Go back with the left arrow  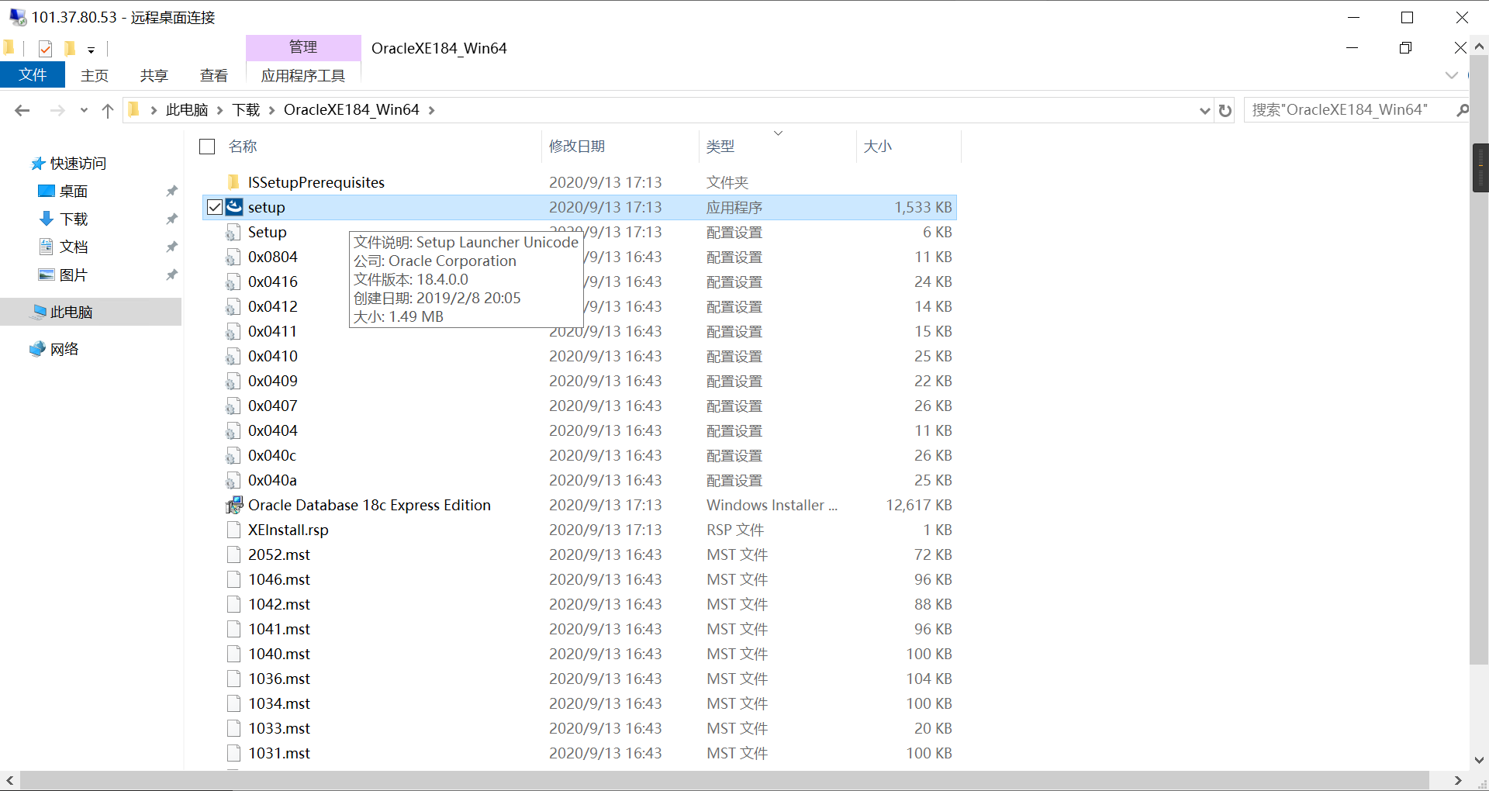(x=22, y=110)
